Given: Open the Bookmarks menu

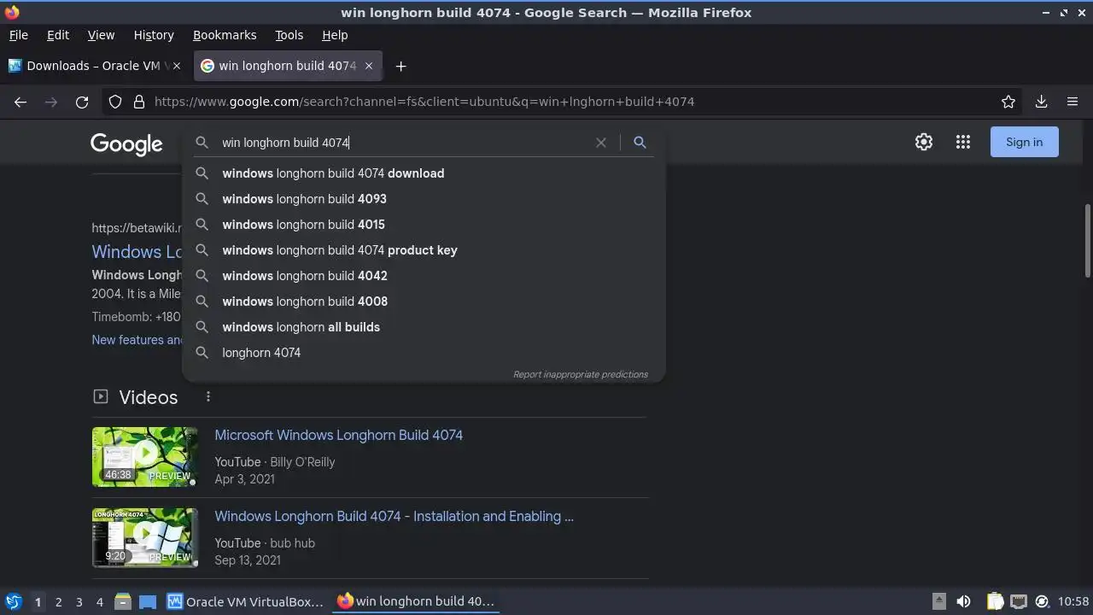Looking at the screenshot, I should tap(225, 35).
